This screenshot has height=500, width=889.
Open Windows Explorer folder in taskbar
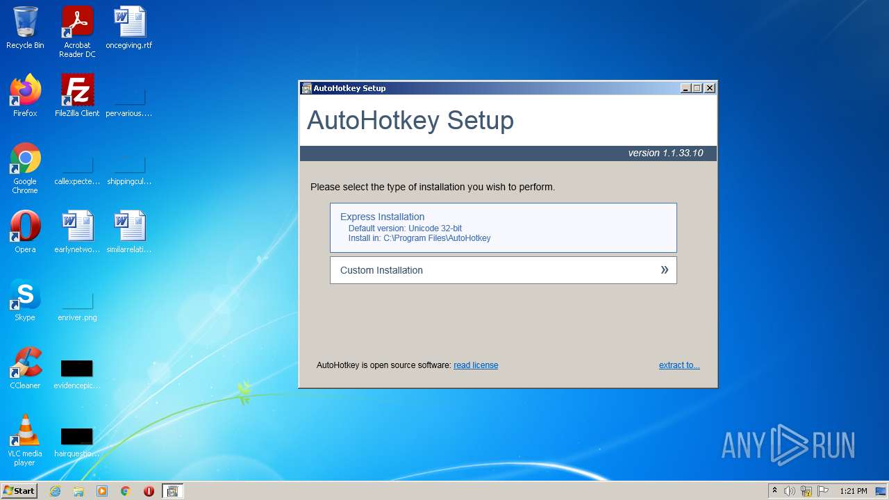pos(78,491)
